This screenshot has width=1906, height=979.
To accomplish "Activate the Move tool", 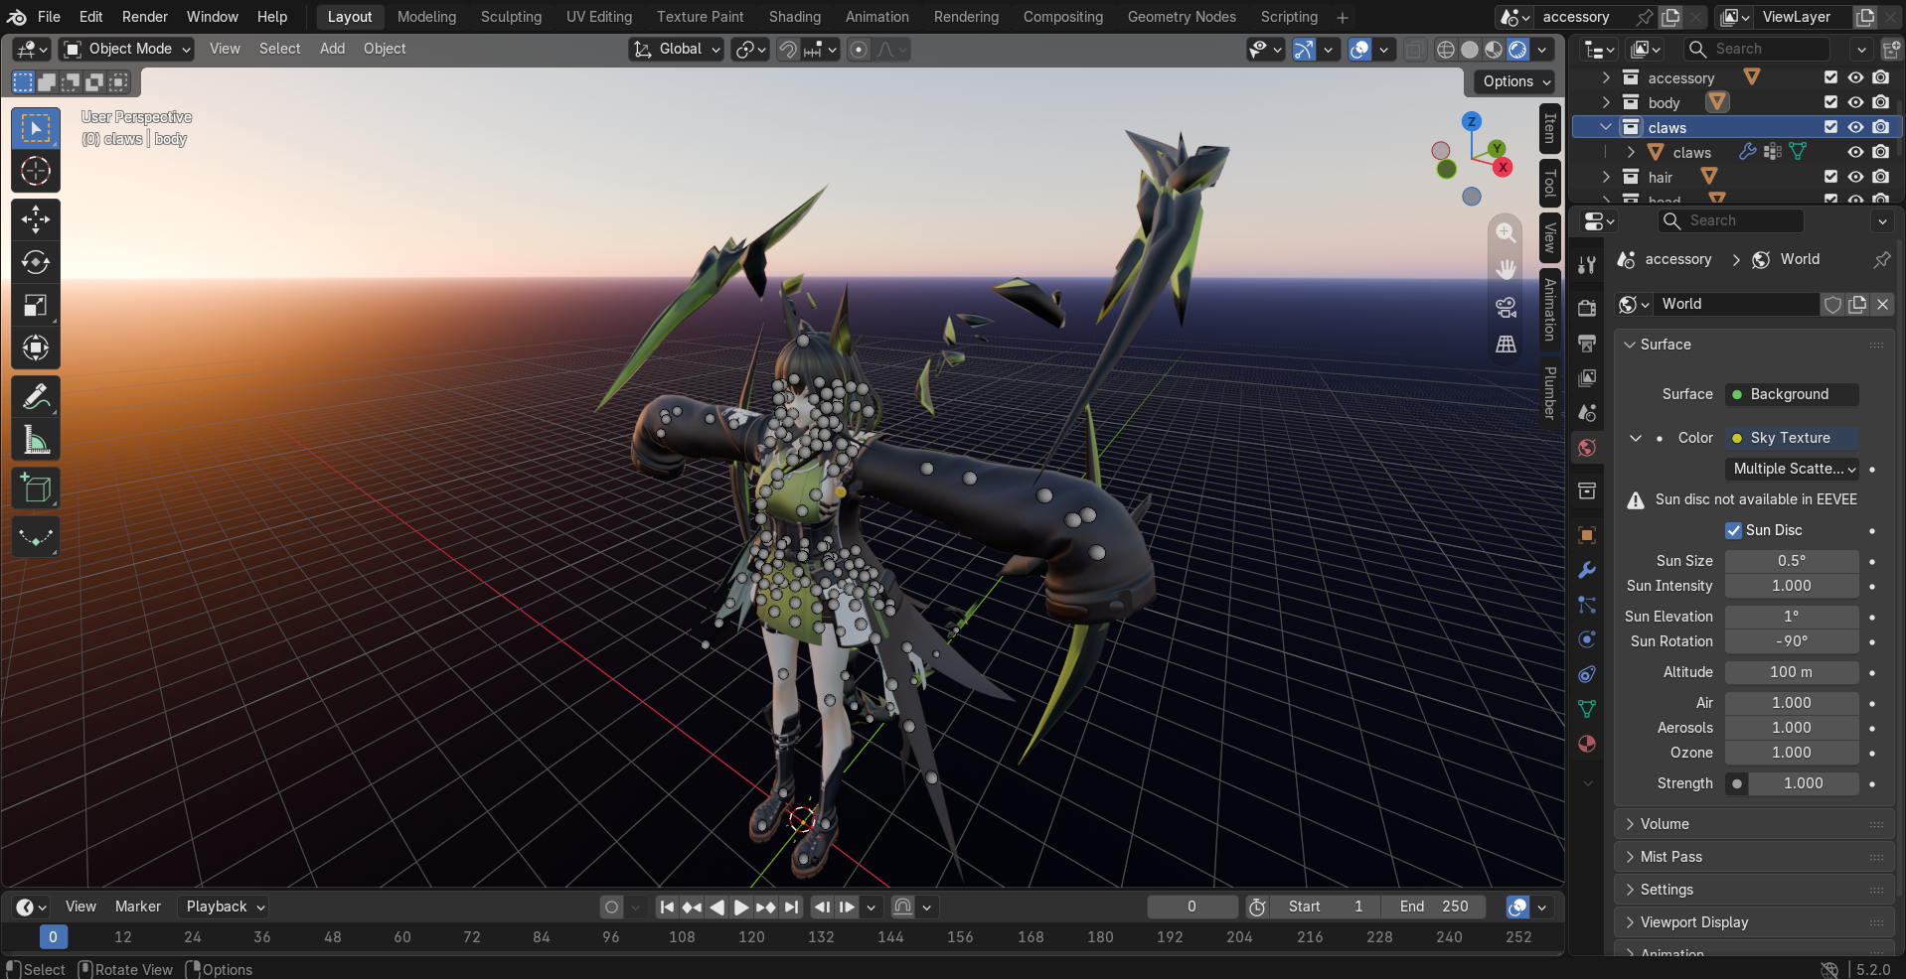I will point(36,219).
